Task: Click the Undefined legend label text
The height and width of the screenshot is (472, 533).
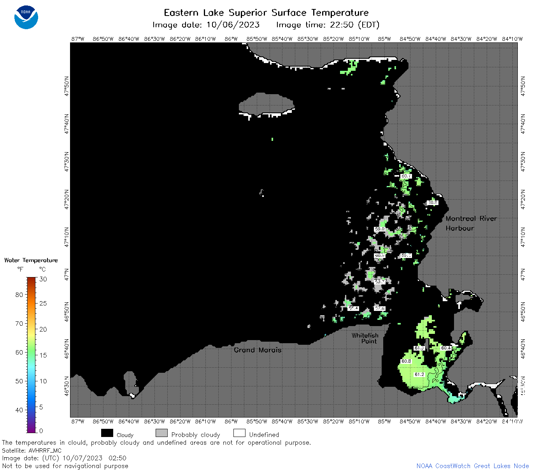Action: tap(264, 435)
